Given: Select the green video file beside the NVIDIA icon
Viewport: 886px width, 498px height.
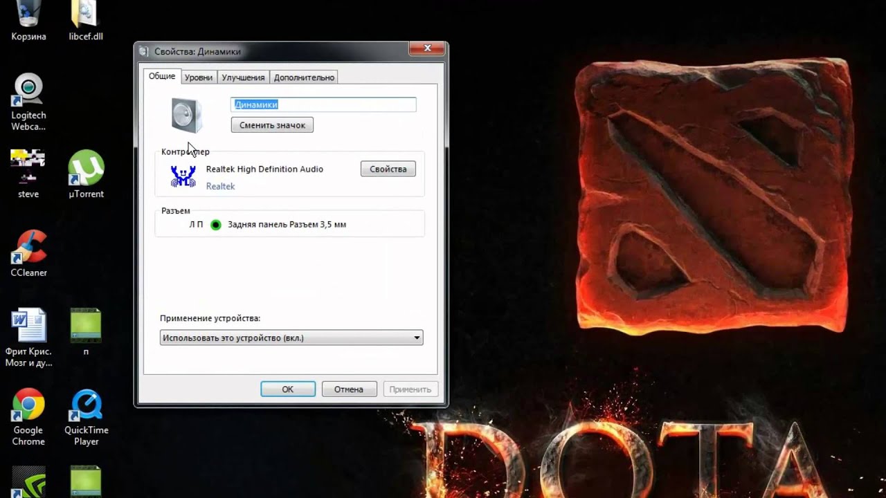Looking at the screenshot, I should (x=86, y=483).
